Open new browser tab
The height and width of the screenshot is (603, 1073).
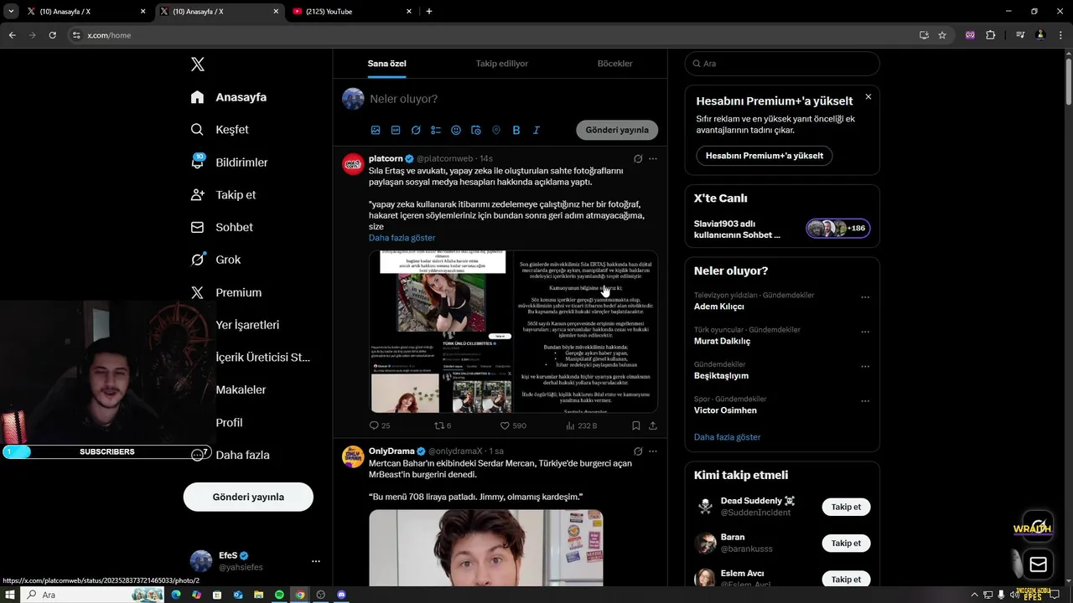pyautogui.click(x=429, y=11)
